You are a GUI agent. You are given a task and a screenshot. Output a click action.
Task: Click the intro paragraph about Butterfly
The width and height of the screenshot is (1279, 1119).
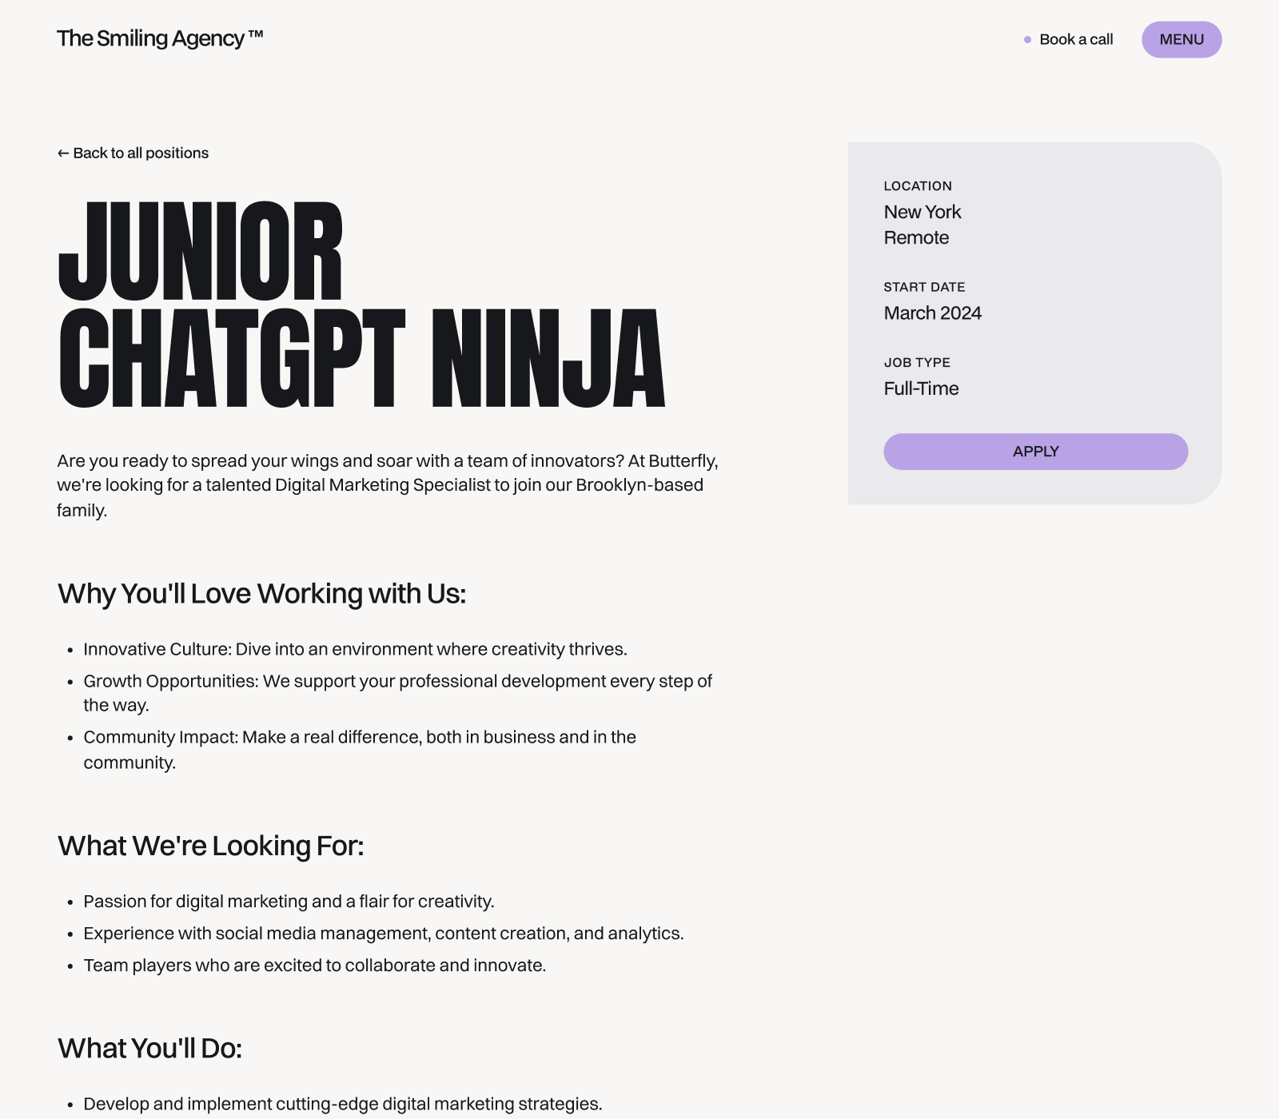click(388, 485)
